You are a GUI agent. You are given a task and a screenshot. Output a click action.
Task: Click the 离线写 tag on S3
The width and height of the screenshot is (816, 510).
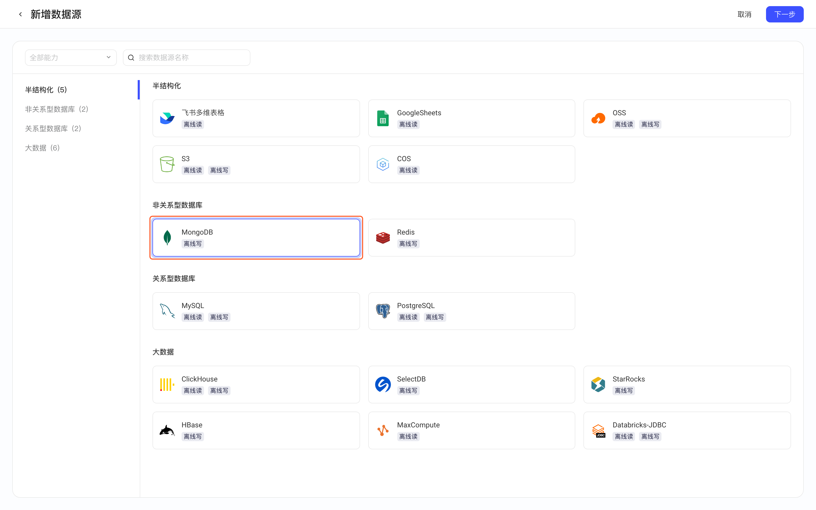219,170
